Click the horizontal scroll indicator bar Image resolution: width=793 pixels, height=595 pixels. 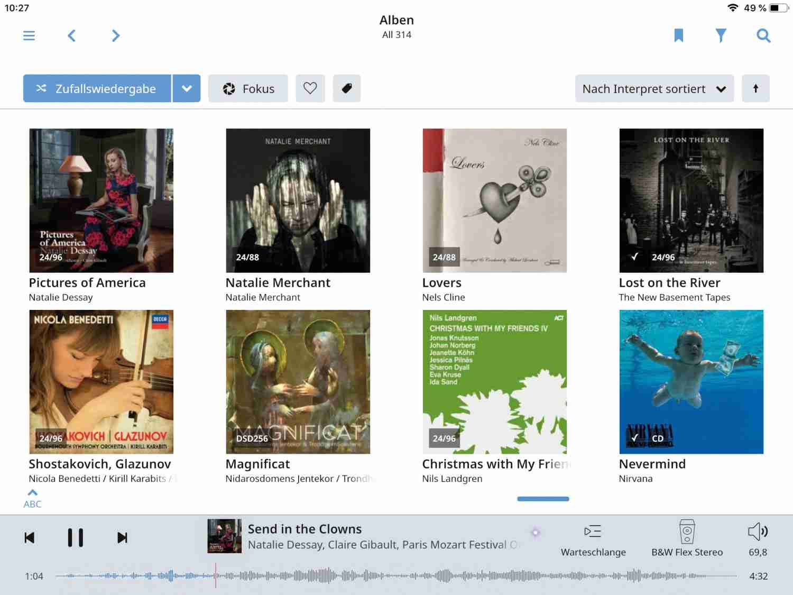[x=543, y=499]
